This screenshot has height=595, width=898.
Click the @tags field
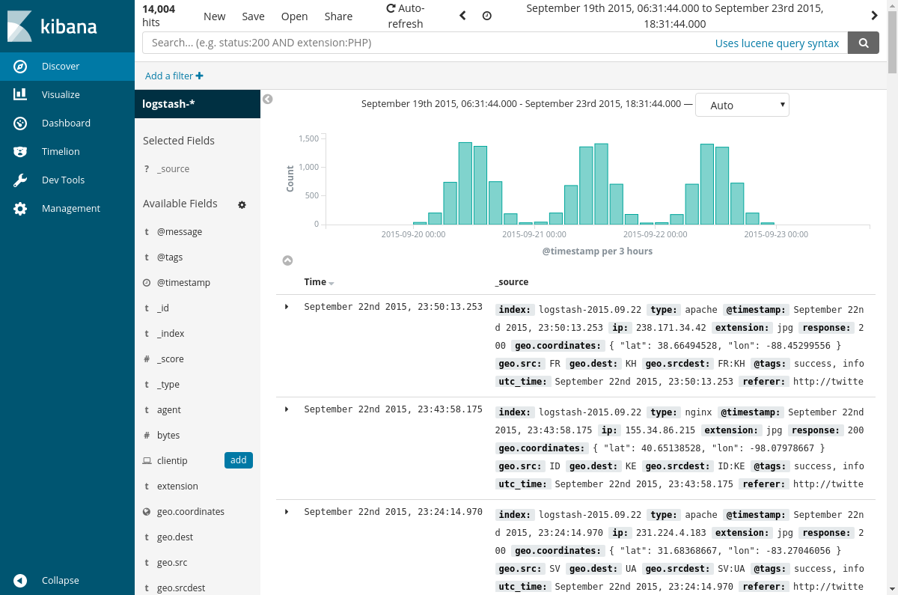click(170, 257)
